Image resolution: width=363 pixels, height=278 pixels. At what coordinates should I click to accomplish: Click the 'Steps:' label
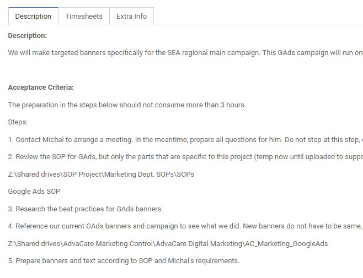click(18, 122)
